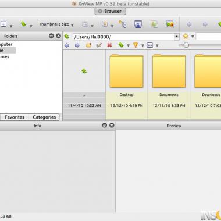This screenshot has height=221, width=221.
Task: Click the red X delete icon
Action: point(109,45)
